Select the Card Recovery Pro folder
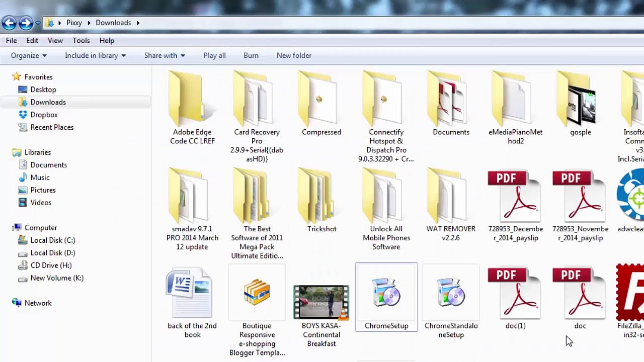644x362 pixels. pyautogui.click(x=257, y=117)
